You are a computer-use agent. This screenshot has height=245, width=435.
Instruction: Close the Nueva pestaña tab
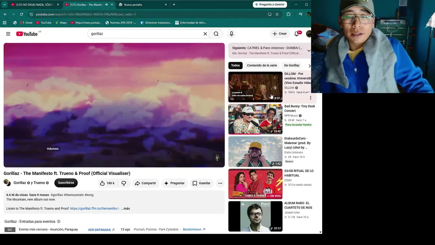point(166,5)
